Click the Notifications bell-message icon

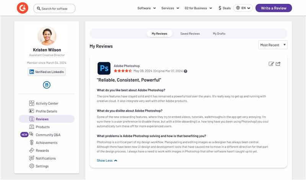pos(31,158)
